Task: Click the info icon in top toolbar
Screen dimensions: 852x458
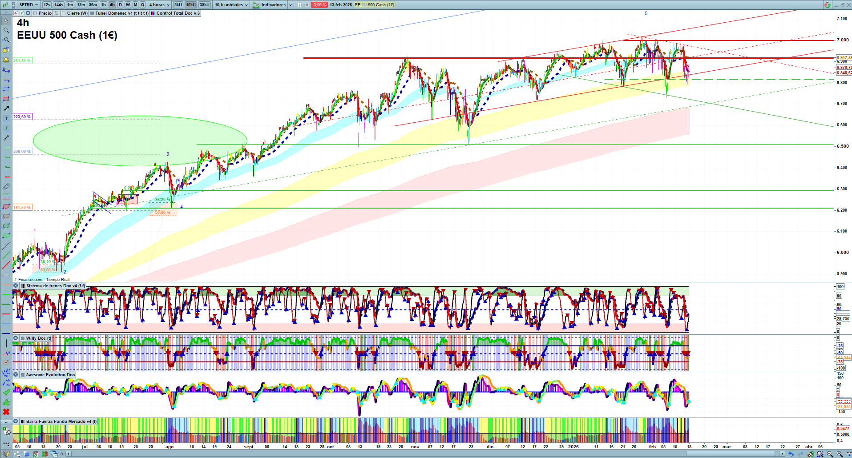Action: (299, 5)
